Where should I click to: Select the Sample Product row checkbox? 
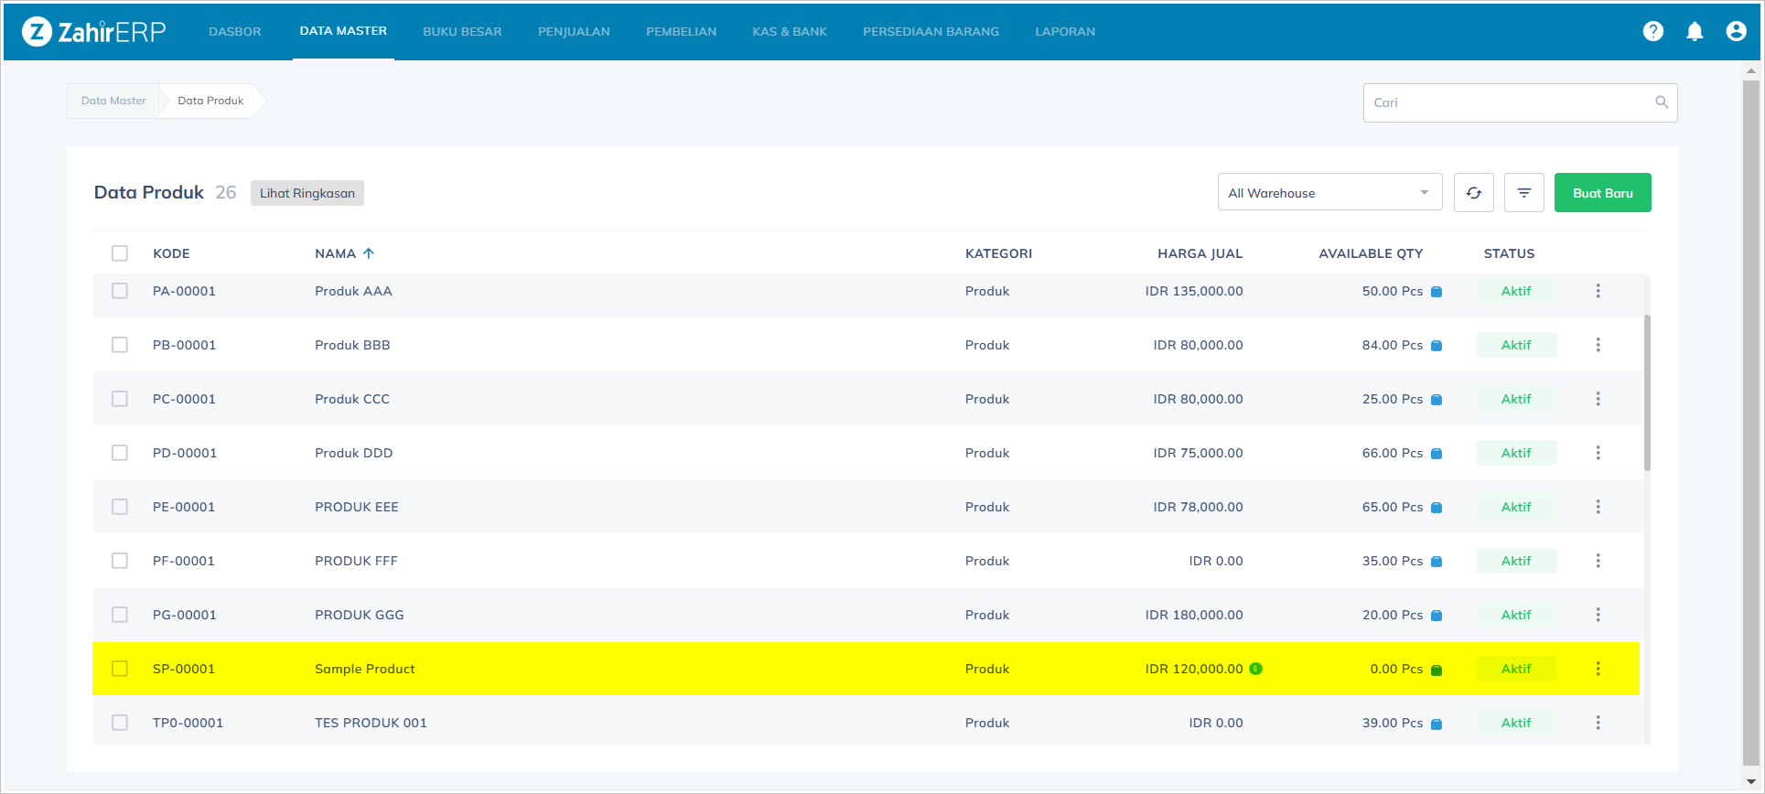(x=120, y=669)
